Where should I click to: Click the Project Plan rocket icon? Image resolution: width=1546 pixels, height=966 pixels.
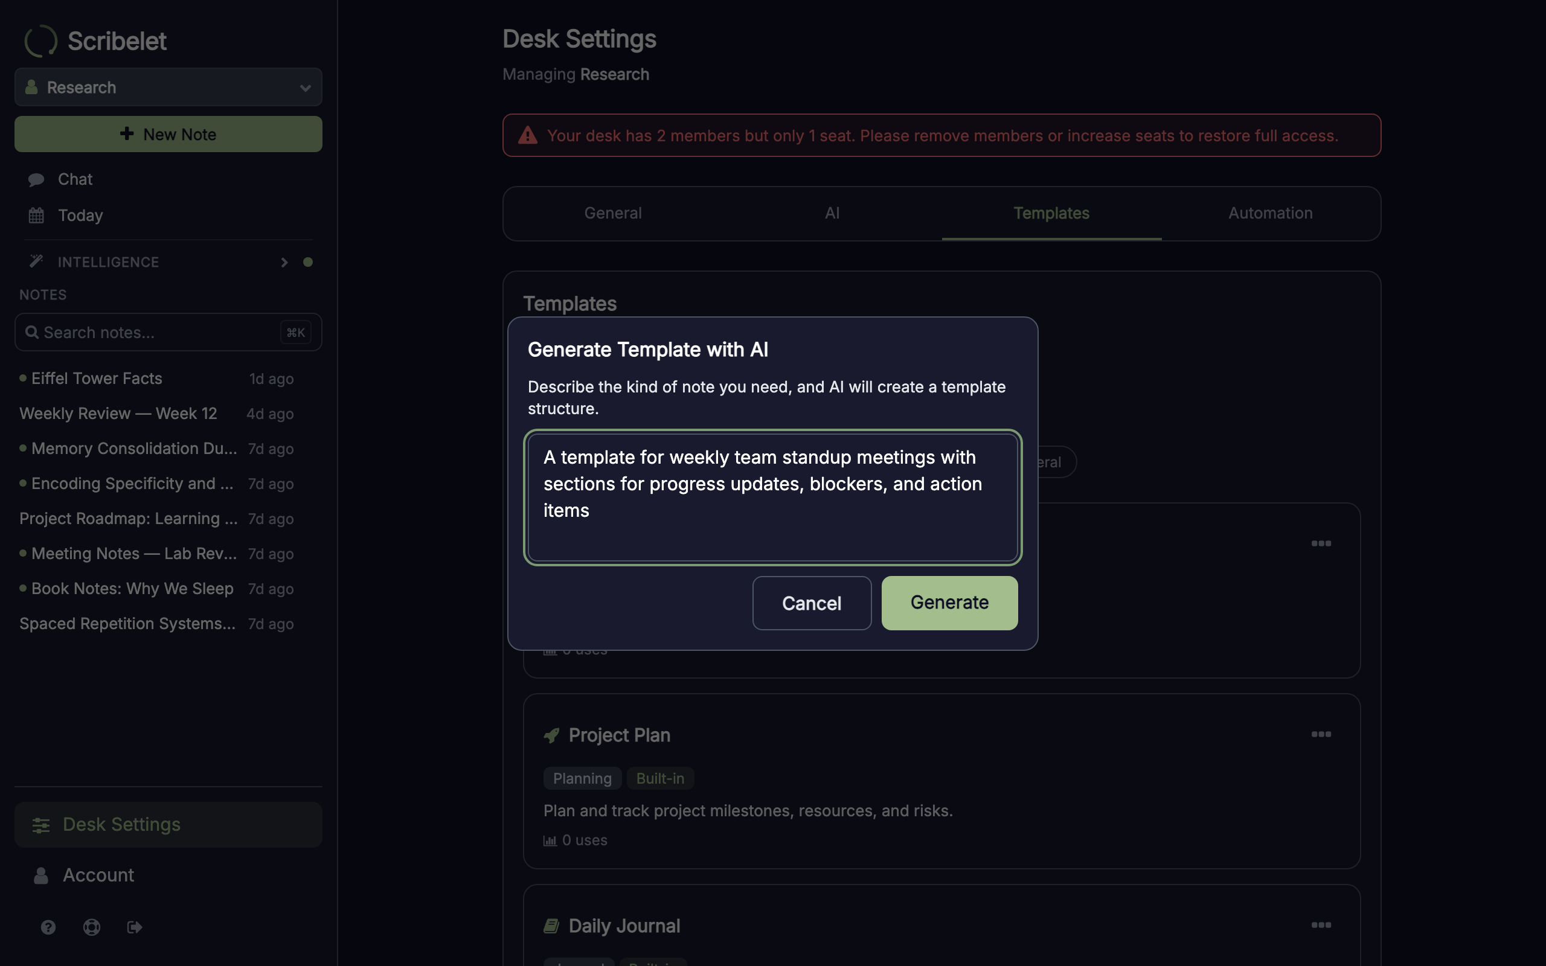click(x=551, y=735)
